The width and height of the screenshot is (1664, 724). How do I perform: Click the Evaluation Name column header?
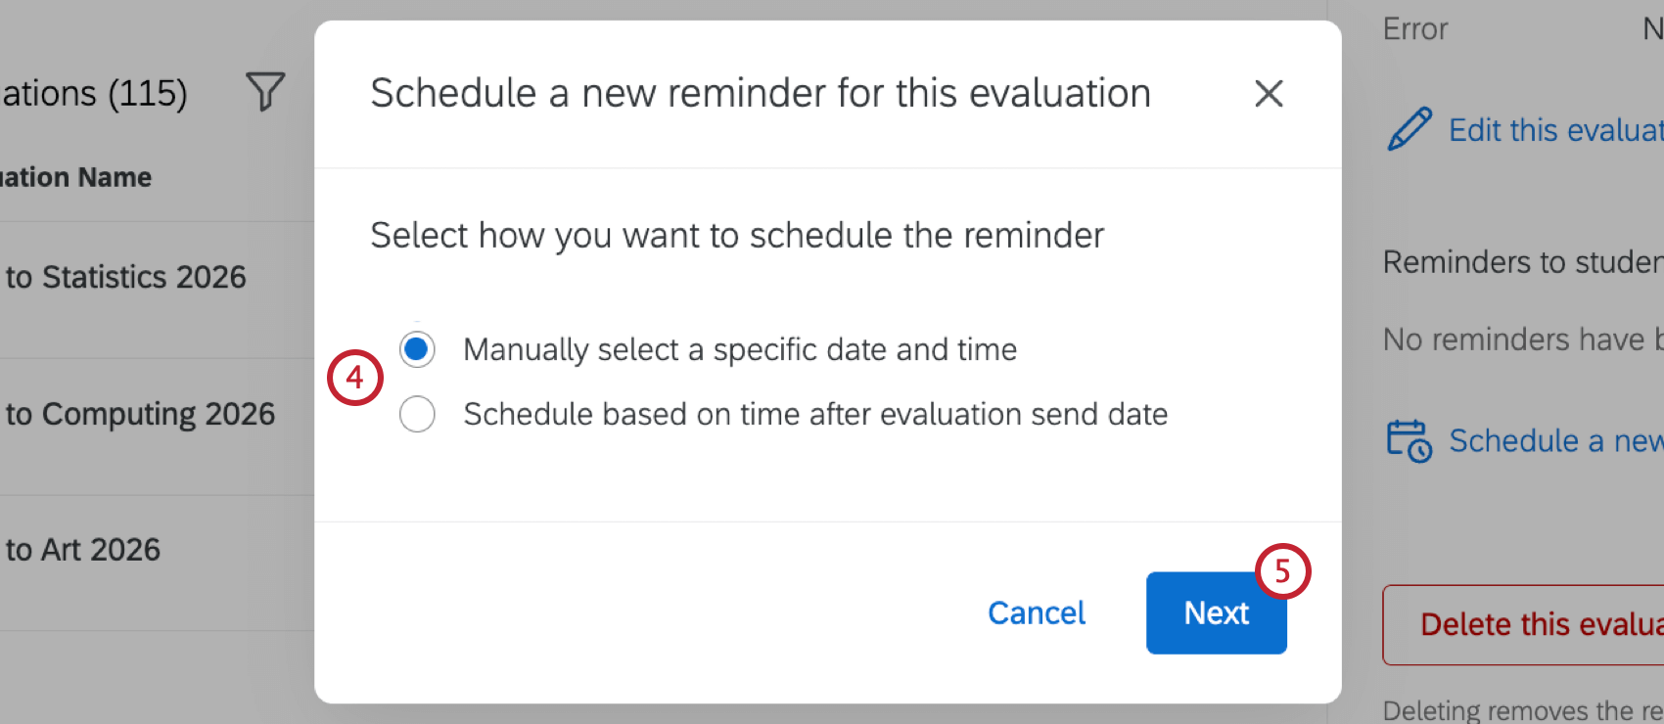point(76,177)
